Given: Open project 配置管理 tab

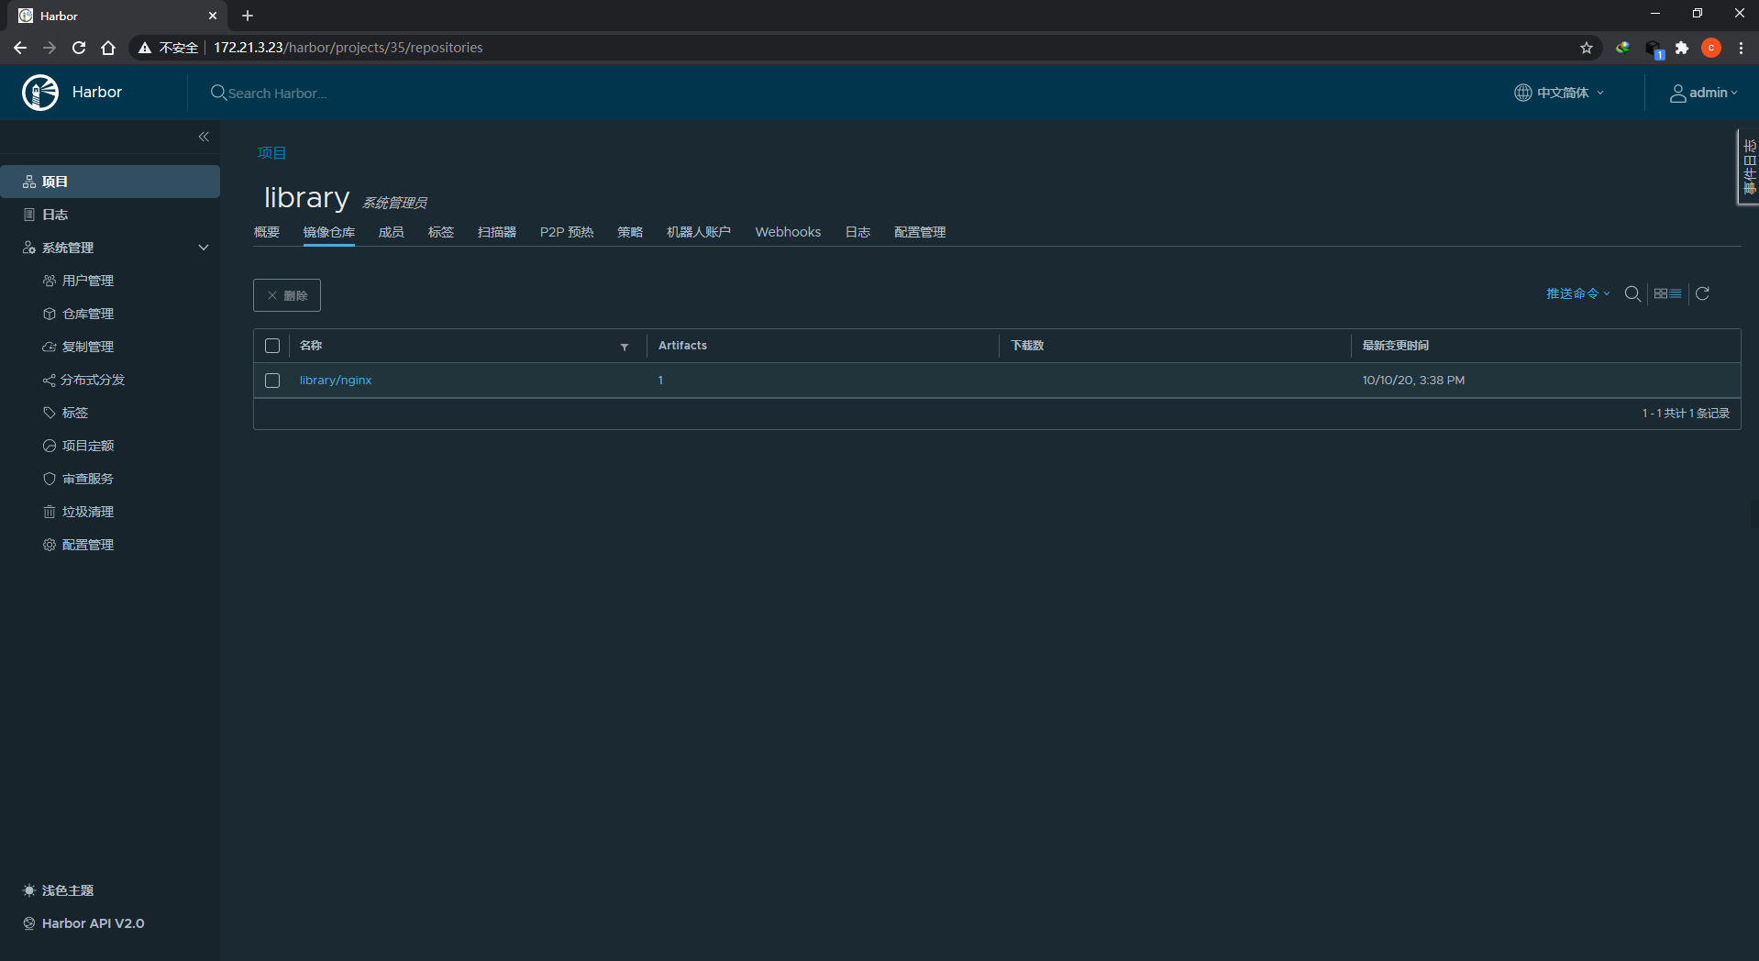Looking at the screenshot, I should click(920, 232).
